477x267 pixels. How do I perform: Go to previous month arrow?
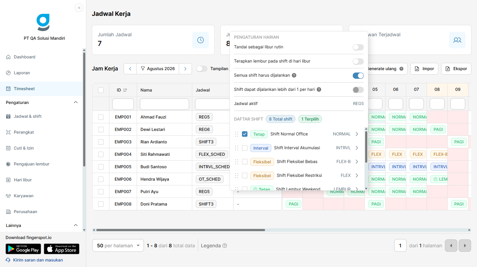pos(130,69)
